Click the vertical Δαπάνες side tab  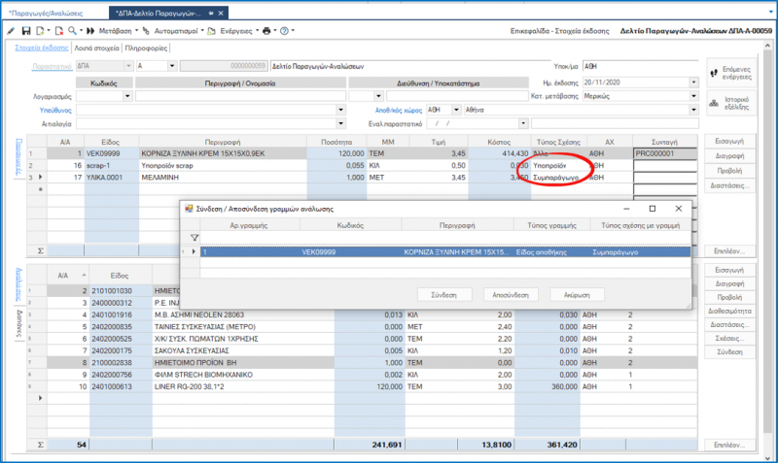point(18,324)
